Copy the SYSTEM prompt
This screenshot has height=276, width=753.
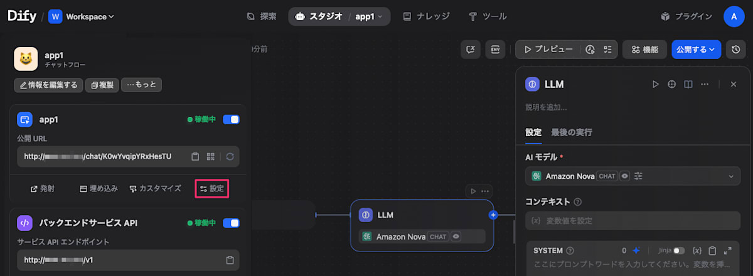pyautogui.click(x=712, y=250)
